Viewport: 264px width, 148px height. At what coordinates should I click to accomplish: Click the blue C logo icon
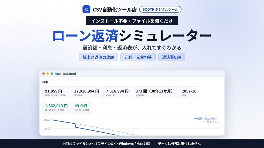pyautogui.click(x=86, y=9)
